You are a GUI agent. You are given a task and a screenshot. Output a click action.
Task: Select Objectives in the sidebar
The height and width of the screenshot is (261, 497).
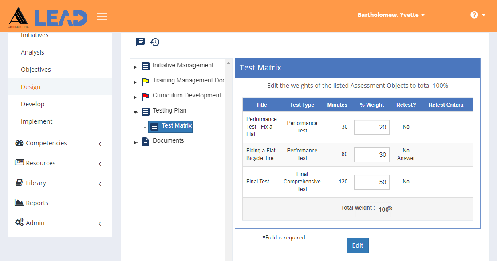pos(36,70)
